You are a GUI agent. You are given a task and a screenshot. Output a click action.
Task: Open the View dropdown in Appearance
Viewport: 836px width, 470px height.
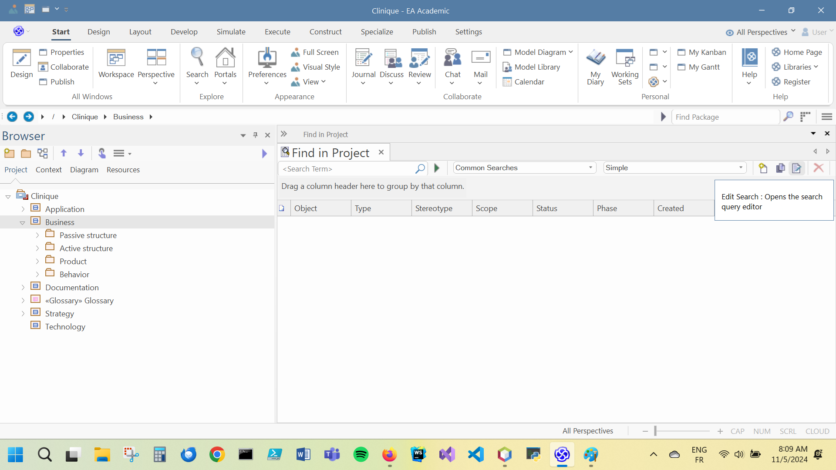pyautogui.click(x=309, y=82)
